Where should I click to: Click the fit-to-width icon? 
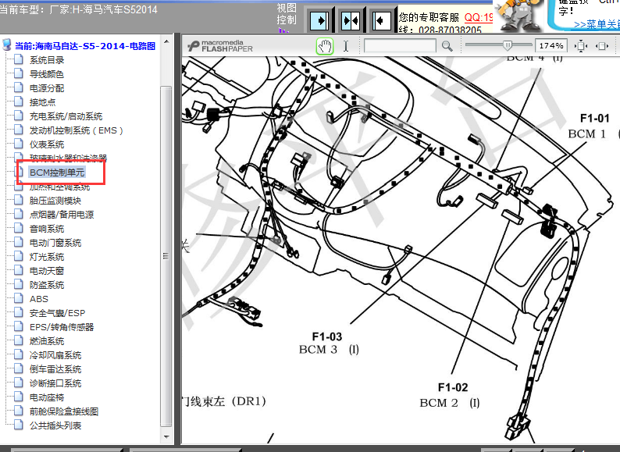pos(602,46)
